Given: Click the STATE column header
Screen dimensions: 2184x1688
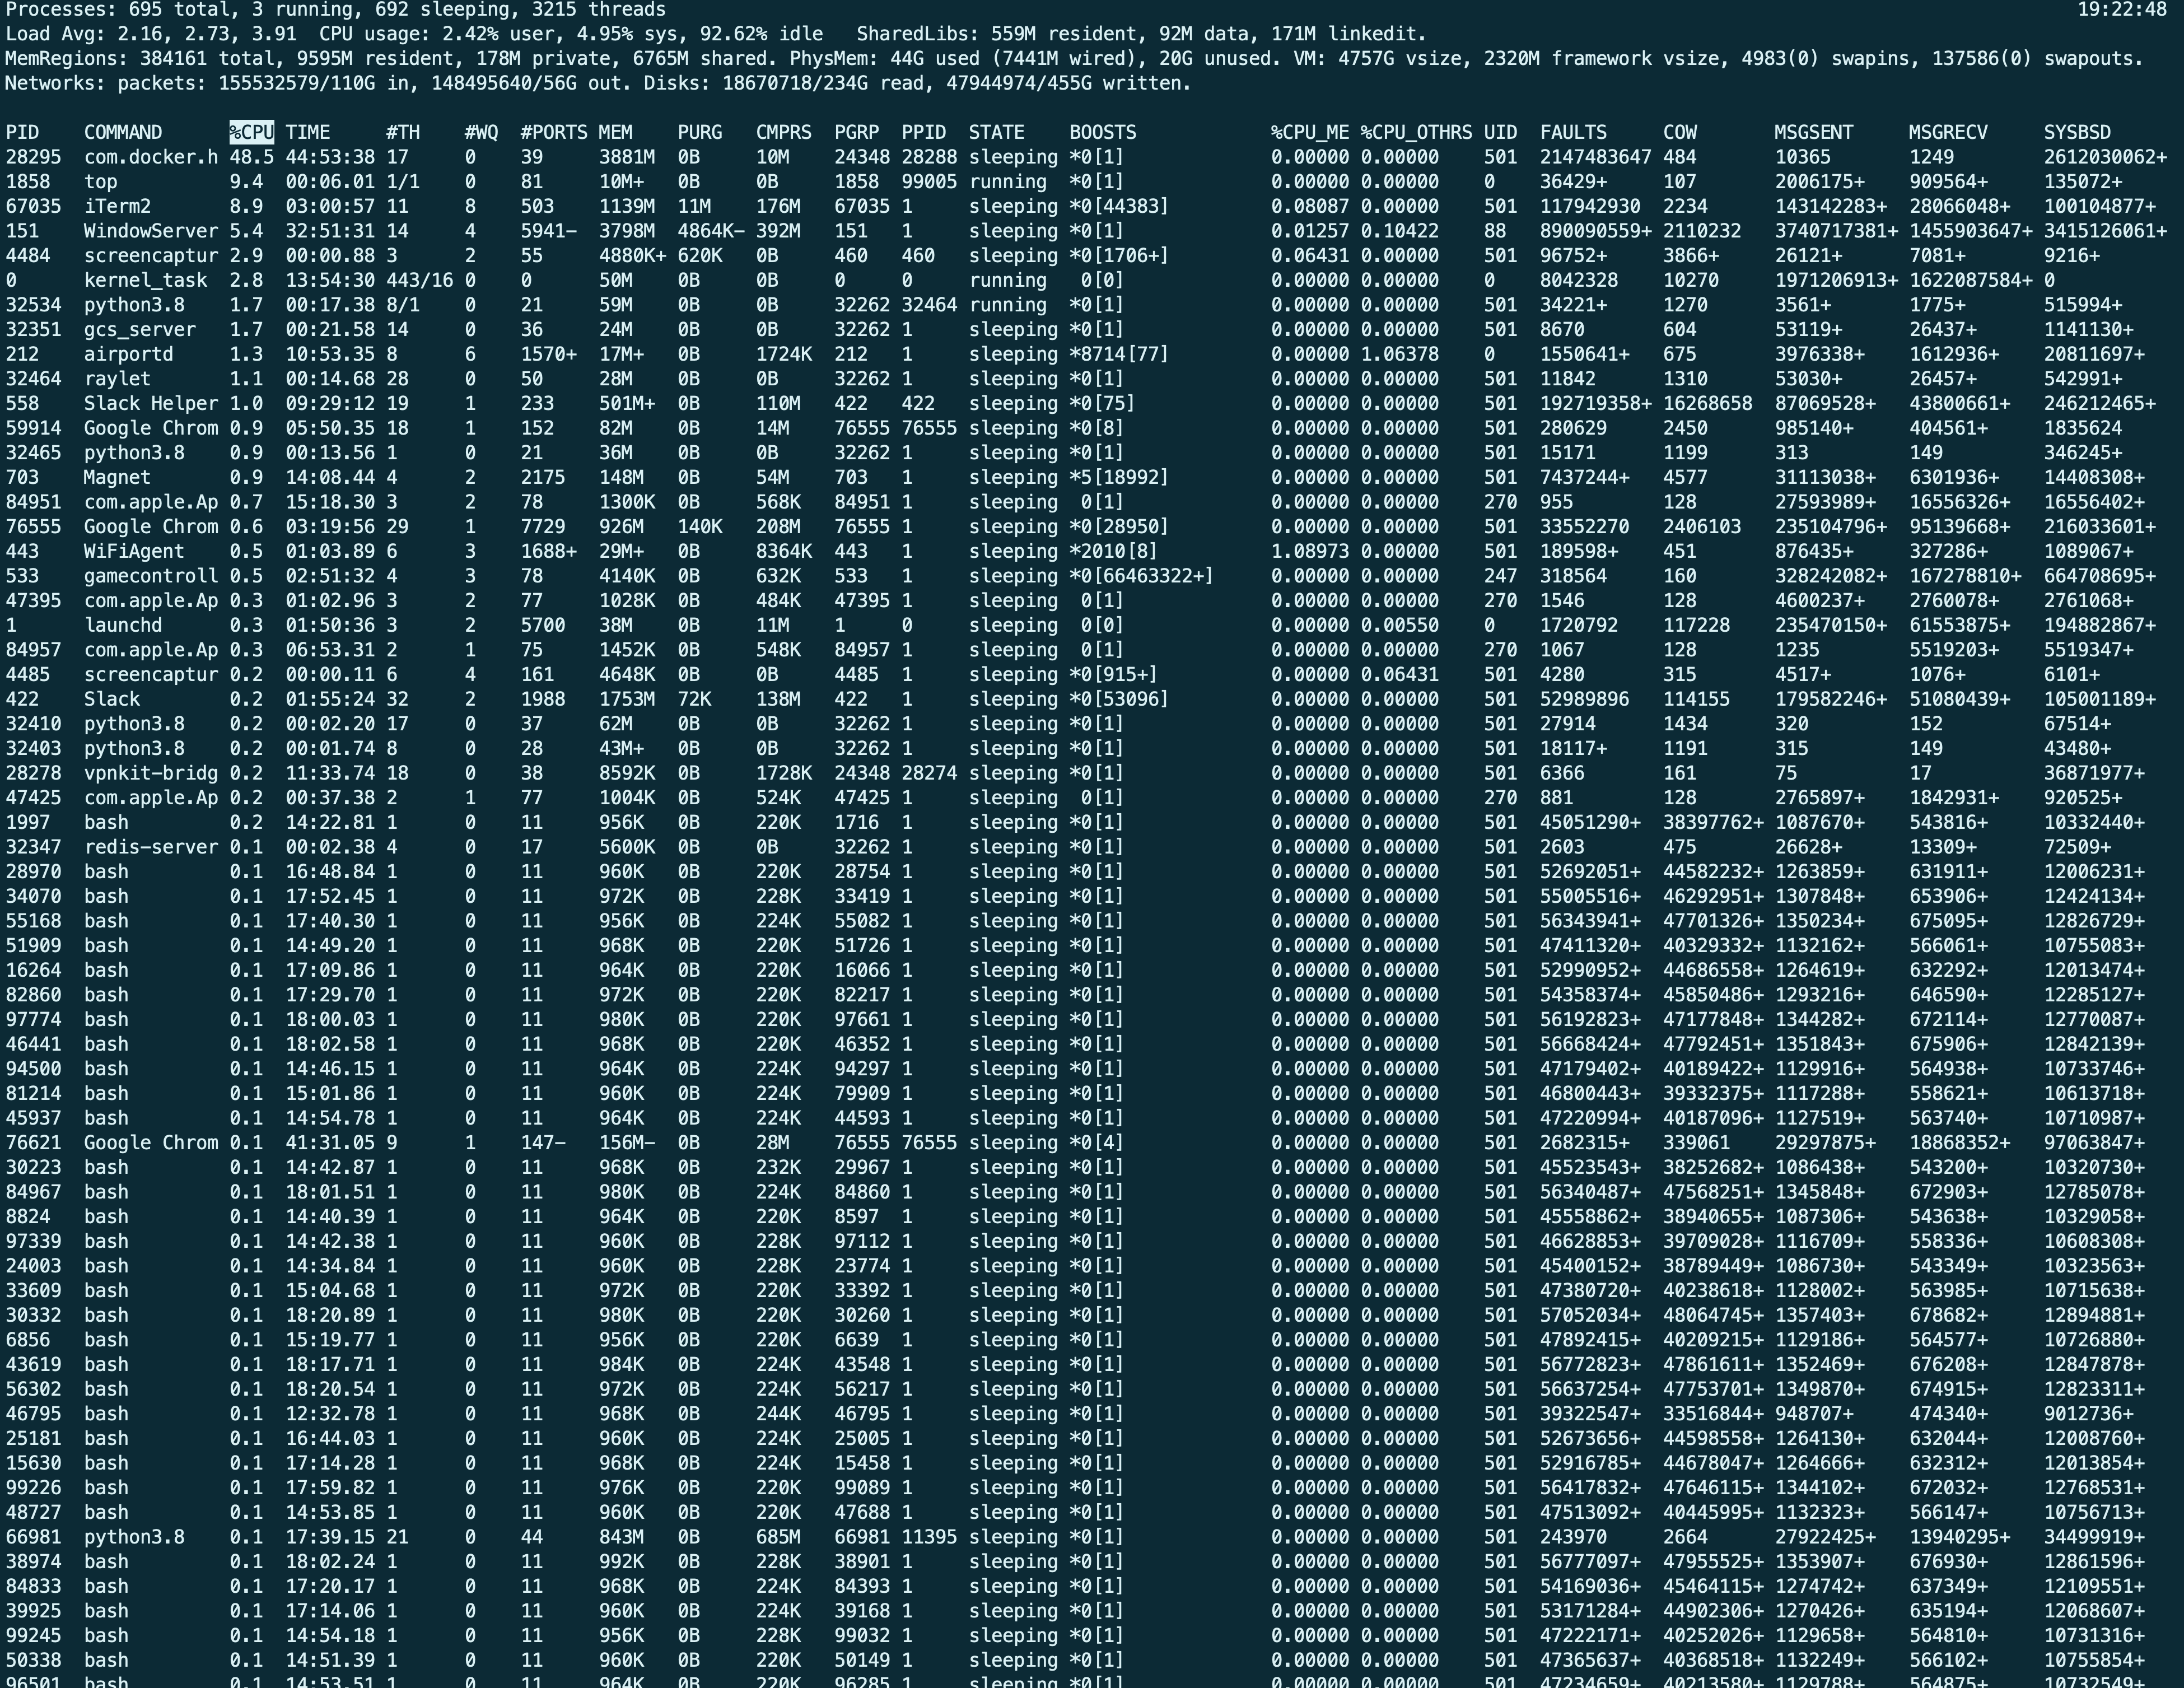Looking at the screenshot, I should [x=996, y=132].
